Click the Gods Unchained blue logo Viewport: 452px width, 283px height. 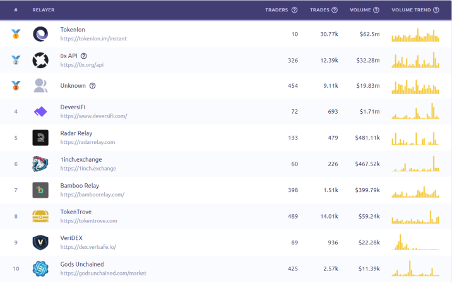click(40, 268)
